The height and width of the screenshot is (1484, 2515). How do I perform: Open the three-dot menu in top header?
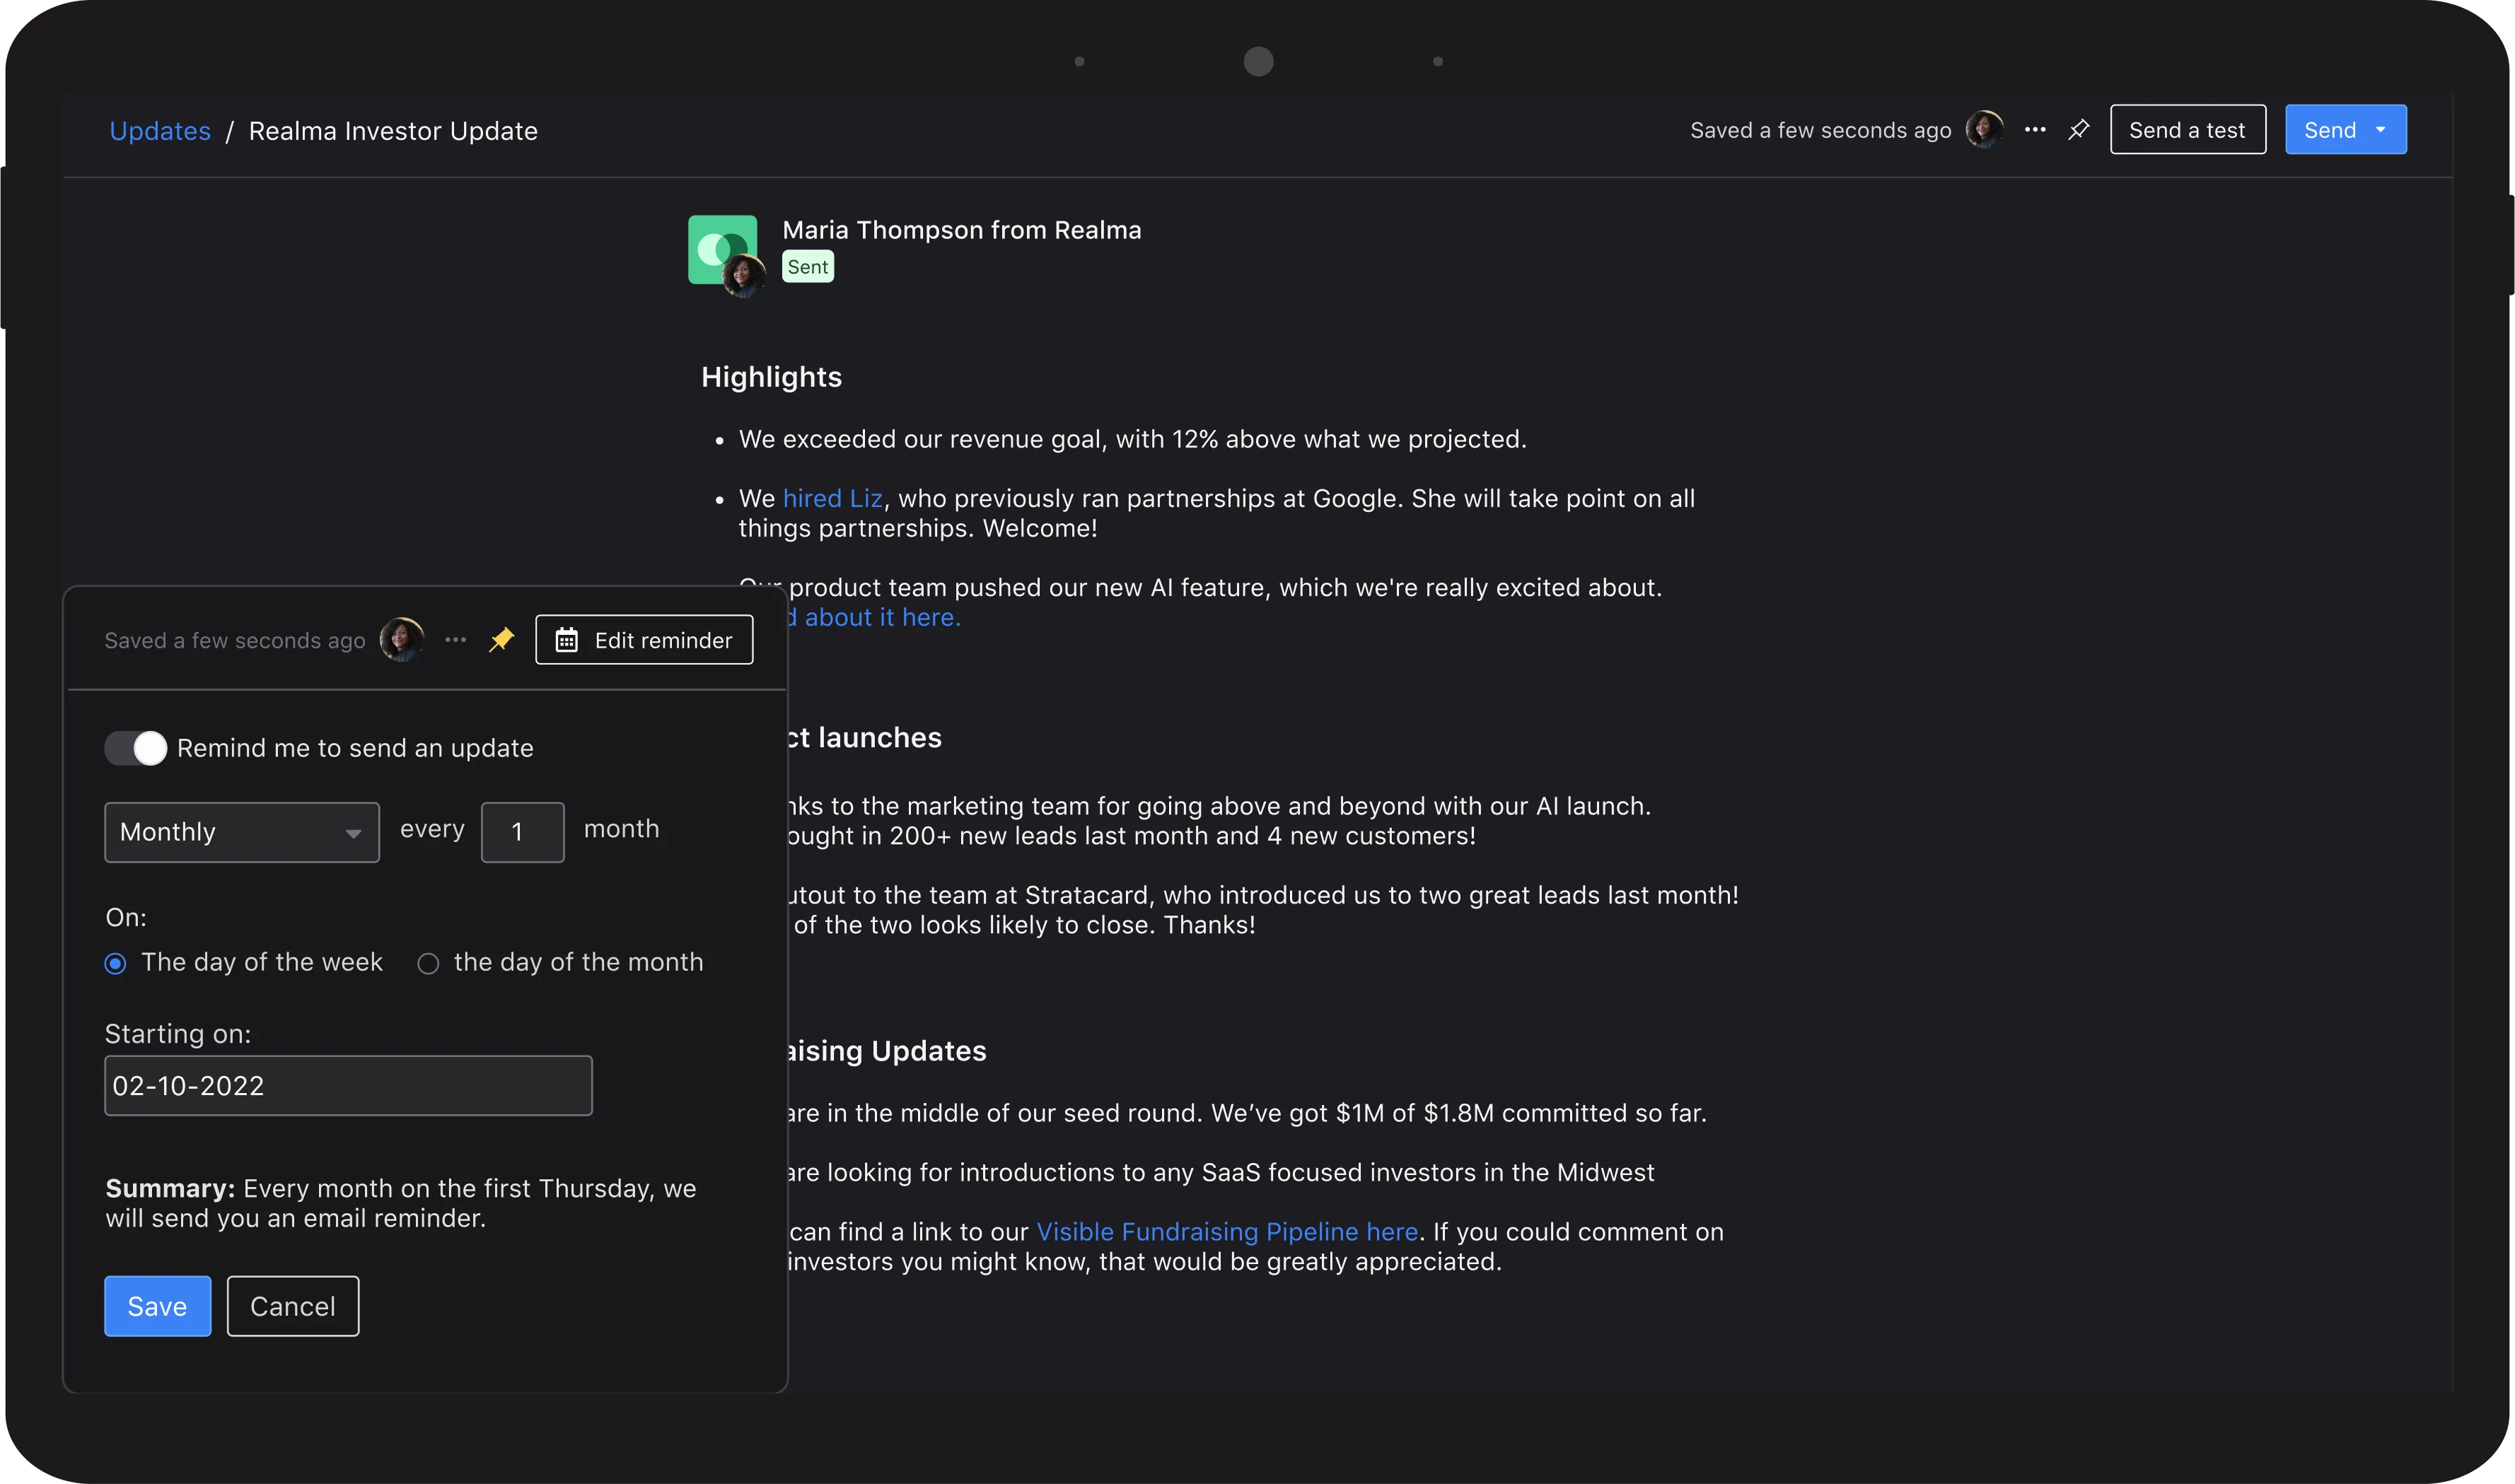(2035, 130)
